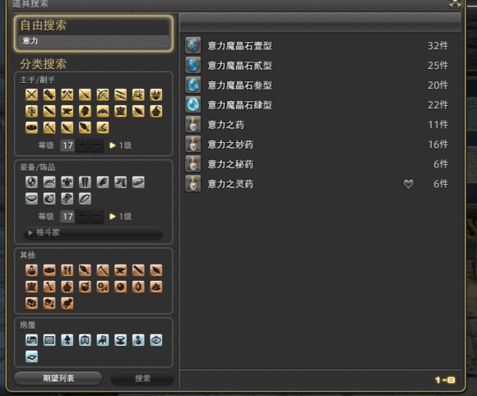477x396 pixels.
Task: Expand the 格斗家 class dropdown
Action: tap(93, 233)
